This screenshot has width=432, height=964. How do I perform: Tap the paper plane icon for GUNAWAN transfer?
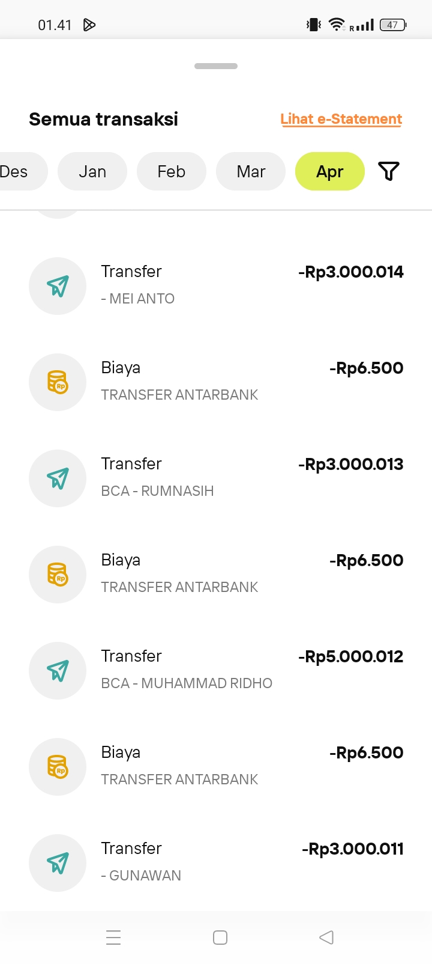point(58,863)
